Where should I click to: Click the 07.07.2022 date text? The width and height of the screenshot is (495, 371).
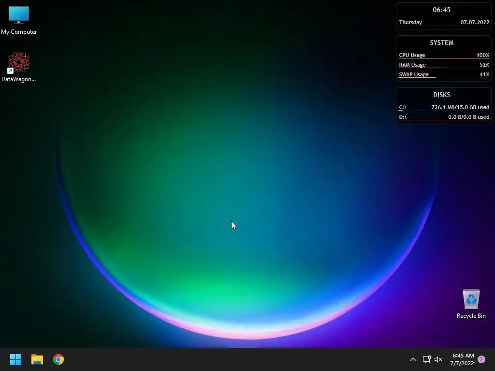click(475, 22)
